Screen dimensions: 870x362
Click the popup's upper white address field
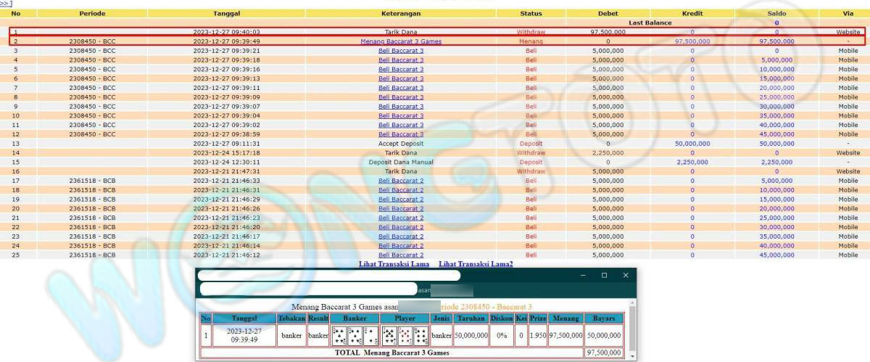pyautogui.click(x=328, y=276)
